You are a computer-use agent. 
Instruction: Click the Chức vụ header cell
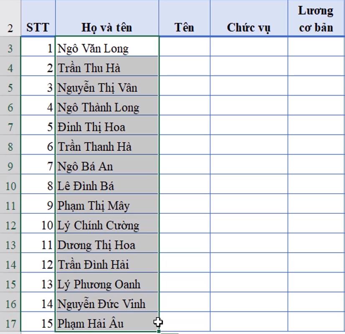point(249,28)
